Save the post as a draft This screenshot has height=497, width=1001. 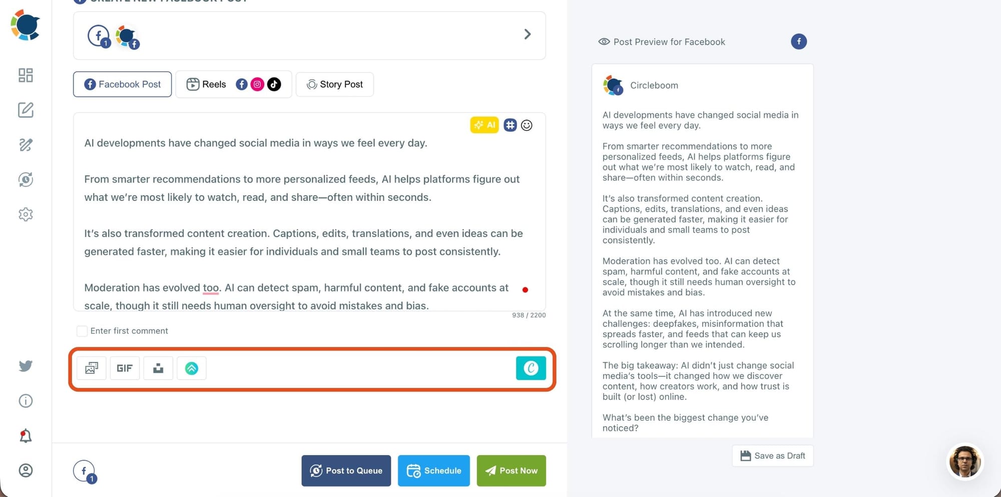772,455
